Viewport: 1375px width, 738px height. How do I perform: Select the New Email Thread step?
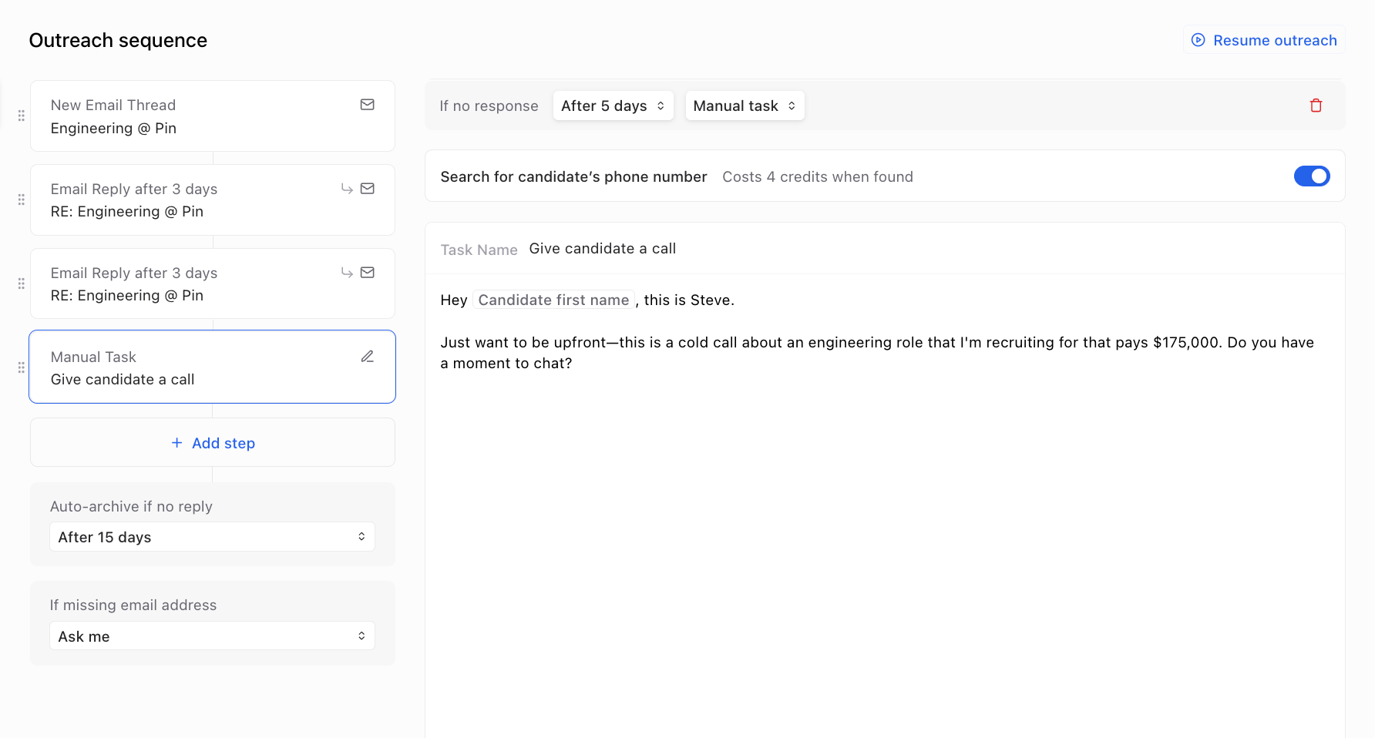pos(193,116)
